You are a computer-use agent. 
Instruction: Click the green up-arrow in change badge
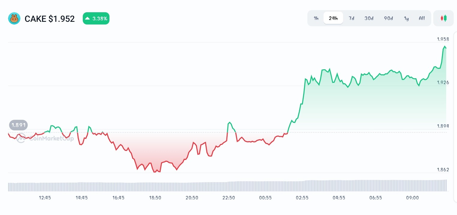coord(88,19)
